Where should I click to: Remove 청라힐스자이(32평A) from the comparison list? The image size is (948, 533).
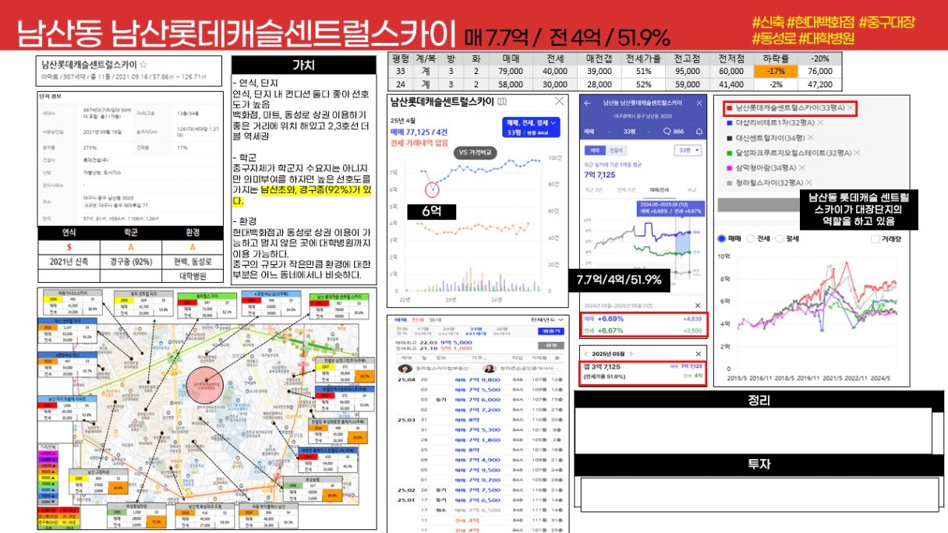point(808,182)
